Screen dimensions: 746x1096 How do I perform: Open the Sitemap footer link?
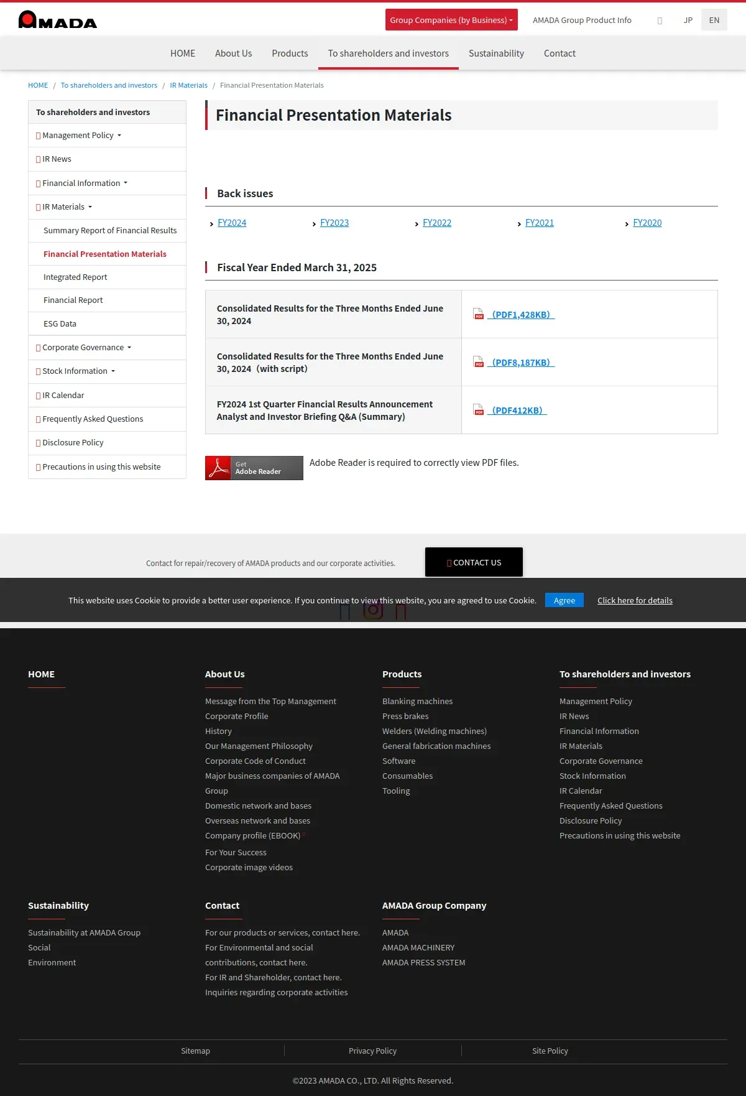(x=195, y=1051)
